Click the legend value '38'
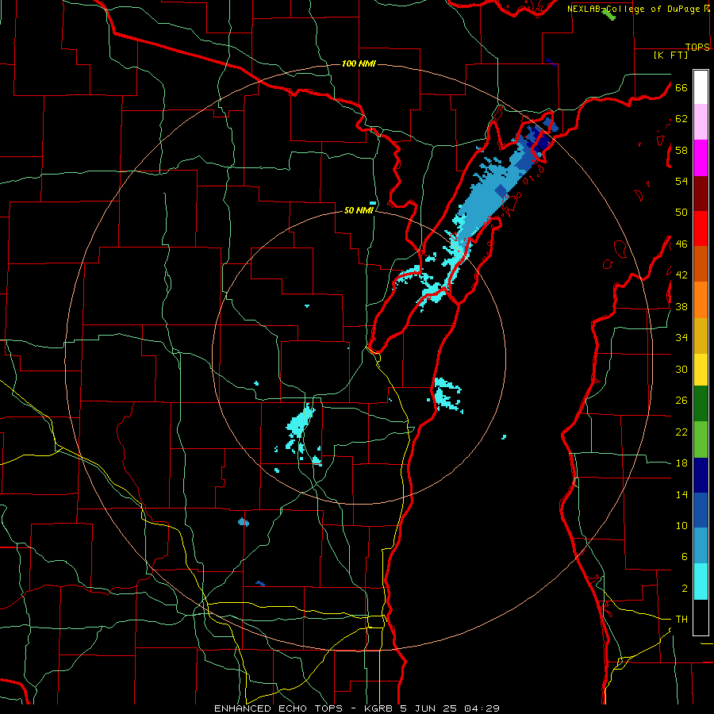 [681, 306]
